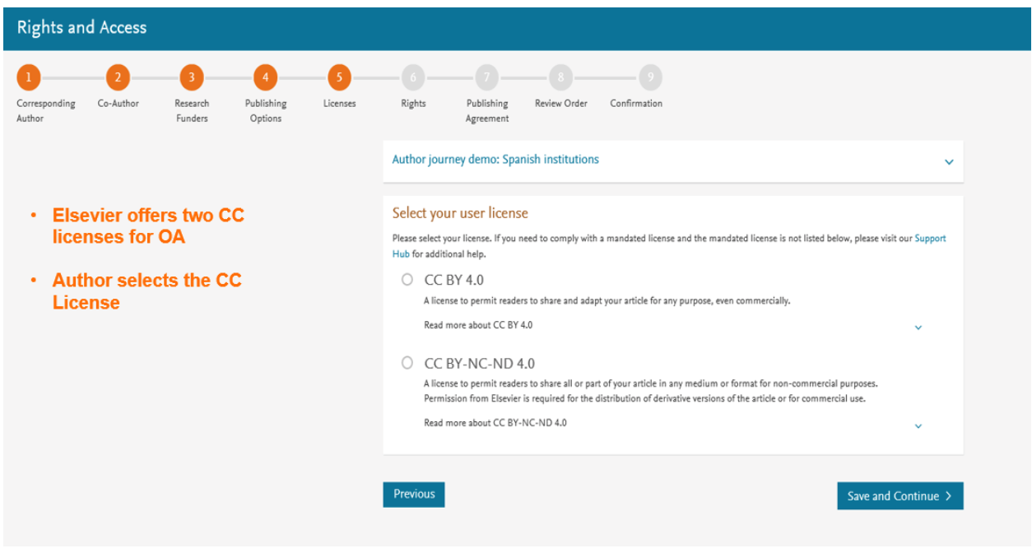The image size is (1032, 553).
Task: Select the Licenses step circle
Action: pyautogui.click(x=339, y=77)
